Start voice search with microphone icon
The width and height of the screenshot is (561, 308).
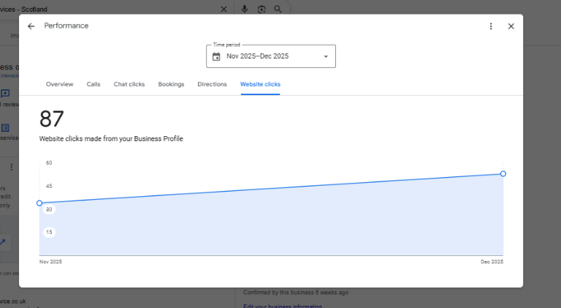(x=244, y=9)
